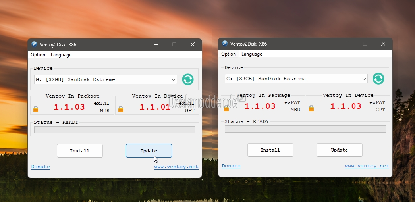Click the lock icon under Ventoy In Package, right window
The image size is (415, 202).
(226, 108)
